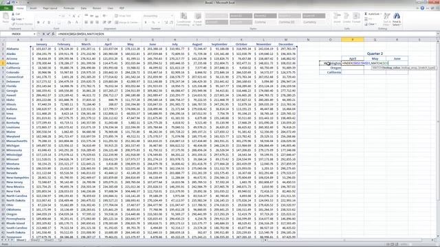The image size is (440, 247).
Task: Select the Washington cell
Action: pyautogui.click(x=330, y=63)
